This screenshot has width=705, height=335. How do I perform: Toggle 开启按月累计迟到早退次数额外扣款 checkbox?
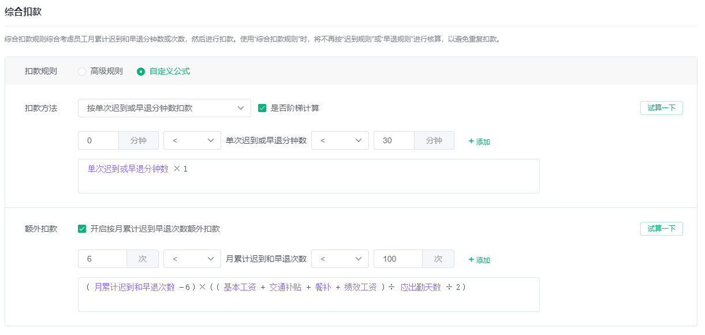point(82,229)
